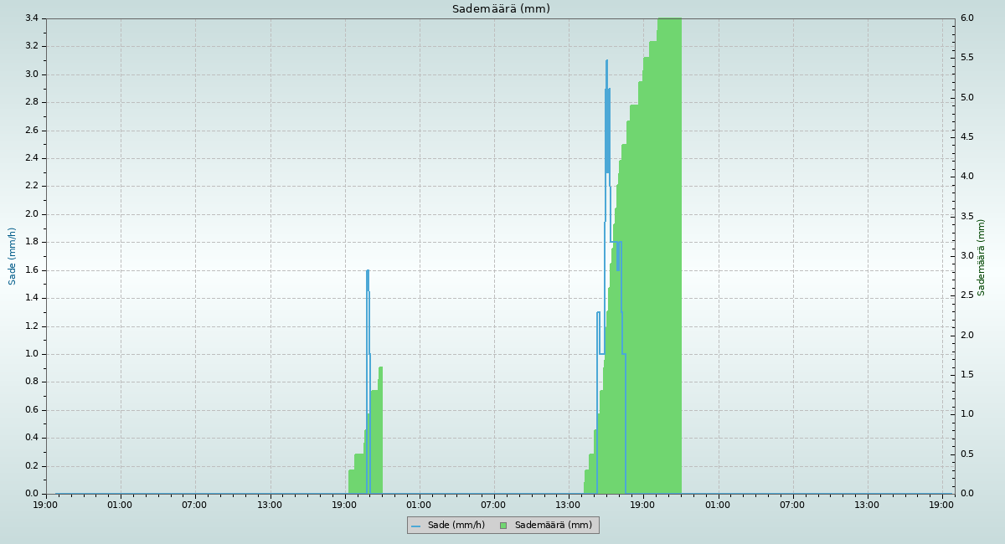The height and width of the screenshot is (544, 1005).
Task: Click the 2.6 tick label on left axis
Action: click(32, 131)
